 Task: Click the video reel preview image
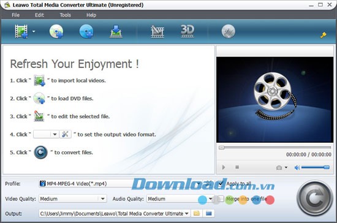point(275,99)
